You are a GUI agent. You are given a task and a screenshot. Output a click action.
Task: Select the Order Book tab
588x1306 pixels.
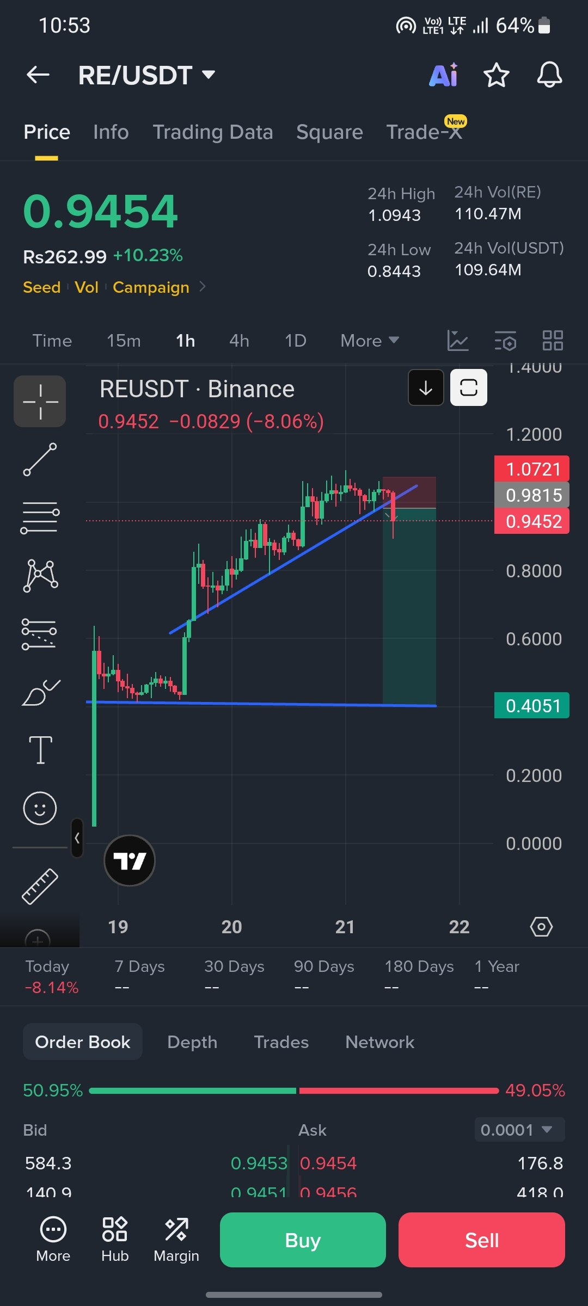click(x=83, y=1042)
